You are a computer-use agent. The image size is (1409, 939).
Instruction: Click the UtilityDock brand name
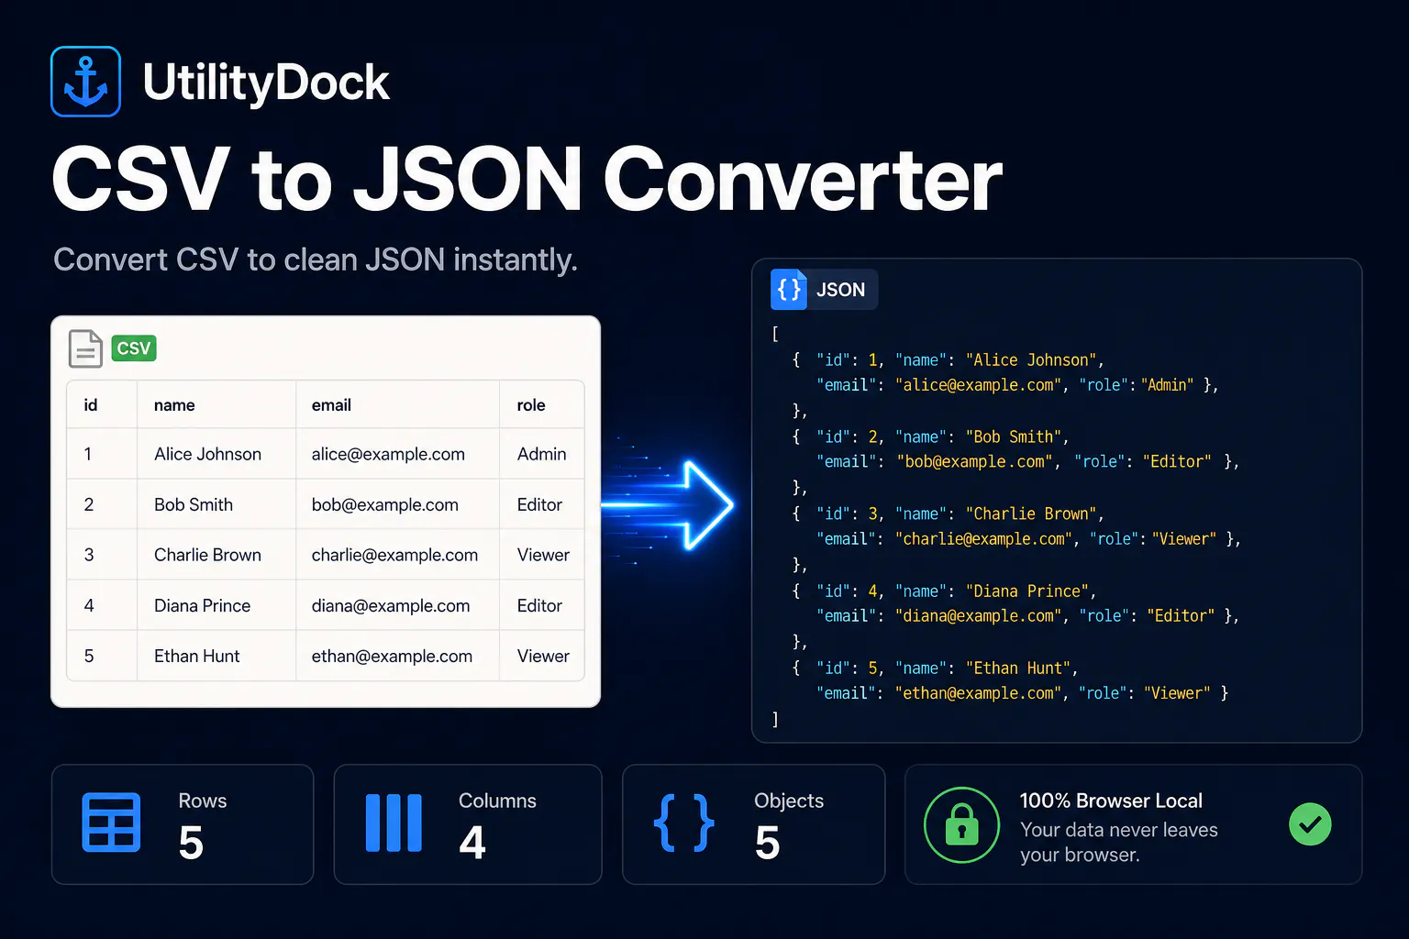pyautogui.click(x=266, y=83)
